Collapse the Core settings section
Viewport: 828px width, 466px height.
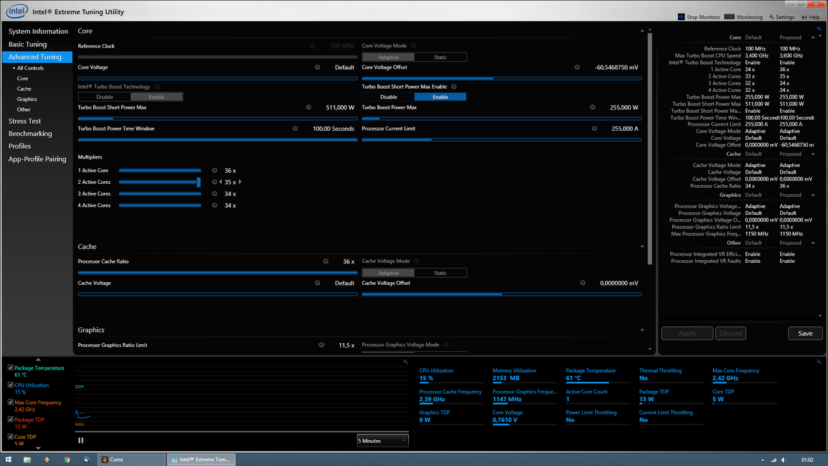click(x=642, y=31)
